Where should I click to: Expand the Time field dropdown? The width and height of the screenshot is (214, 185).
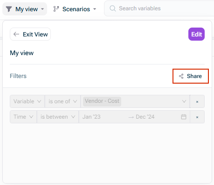(x=23, y=117)
